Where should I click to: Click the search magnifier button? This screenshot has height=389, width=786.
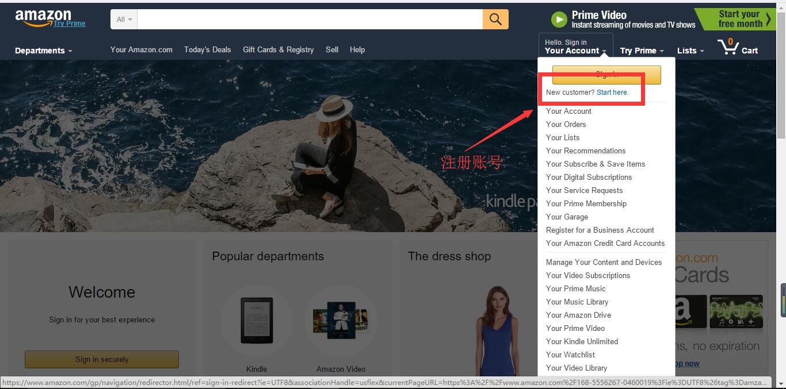click(x=495, y=20)
